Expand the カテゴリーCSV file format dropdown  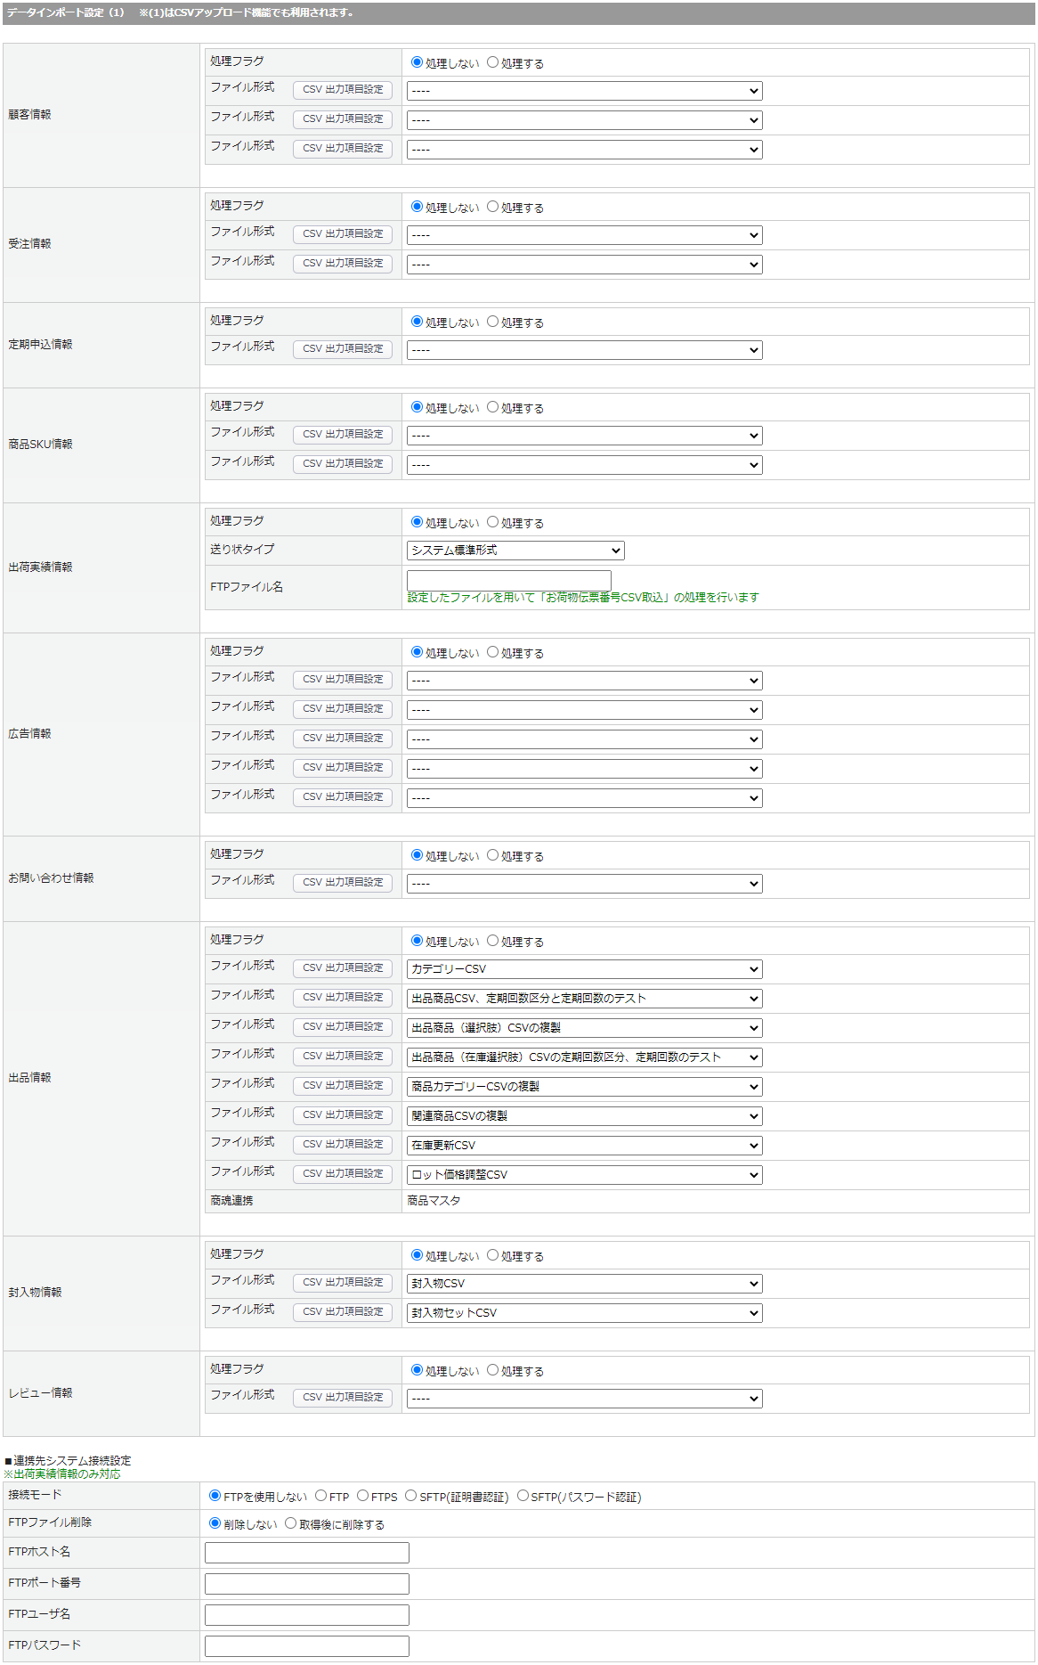tap(584, 969)
